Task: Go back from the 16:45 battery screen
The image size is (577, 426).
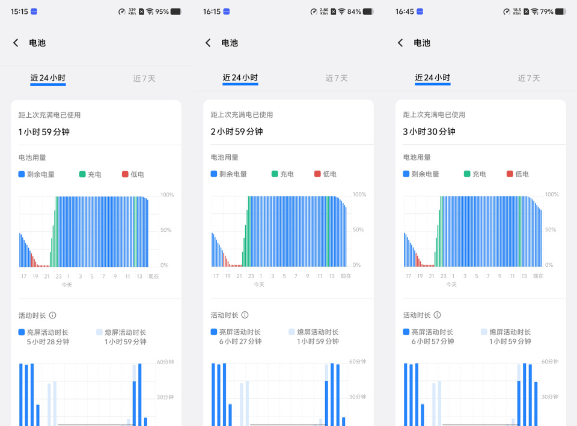Action: [400, 43]
